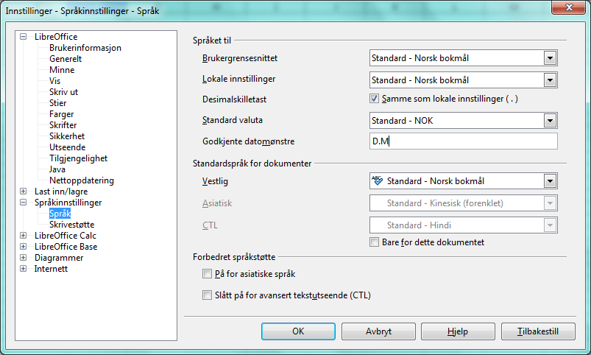This screenshot has width=591, height=355.
Task: Open the Standard valuta dropdown
Action: click(549, 121)
